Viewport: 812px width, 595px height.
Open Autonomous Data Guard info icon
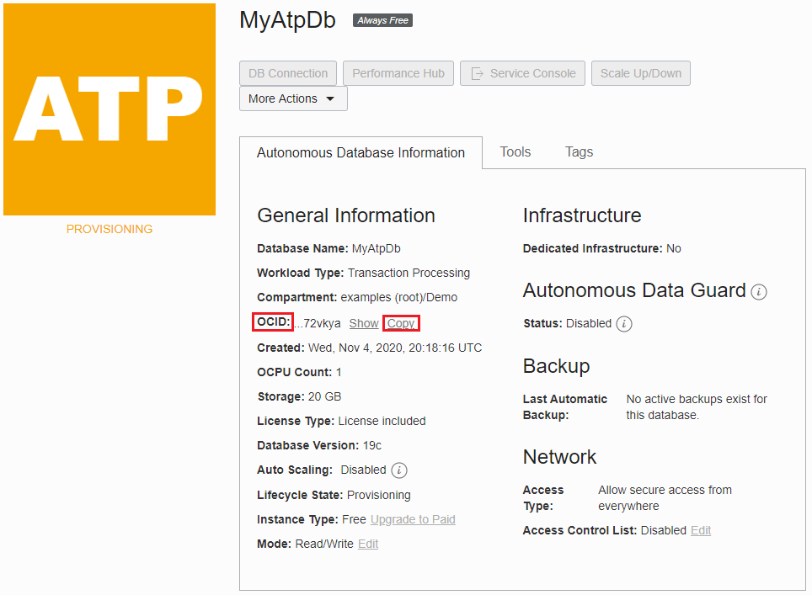tap(759, 292)
